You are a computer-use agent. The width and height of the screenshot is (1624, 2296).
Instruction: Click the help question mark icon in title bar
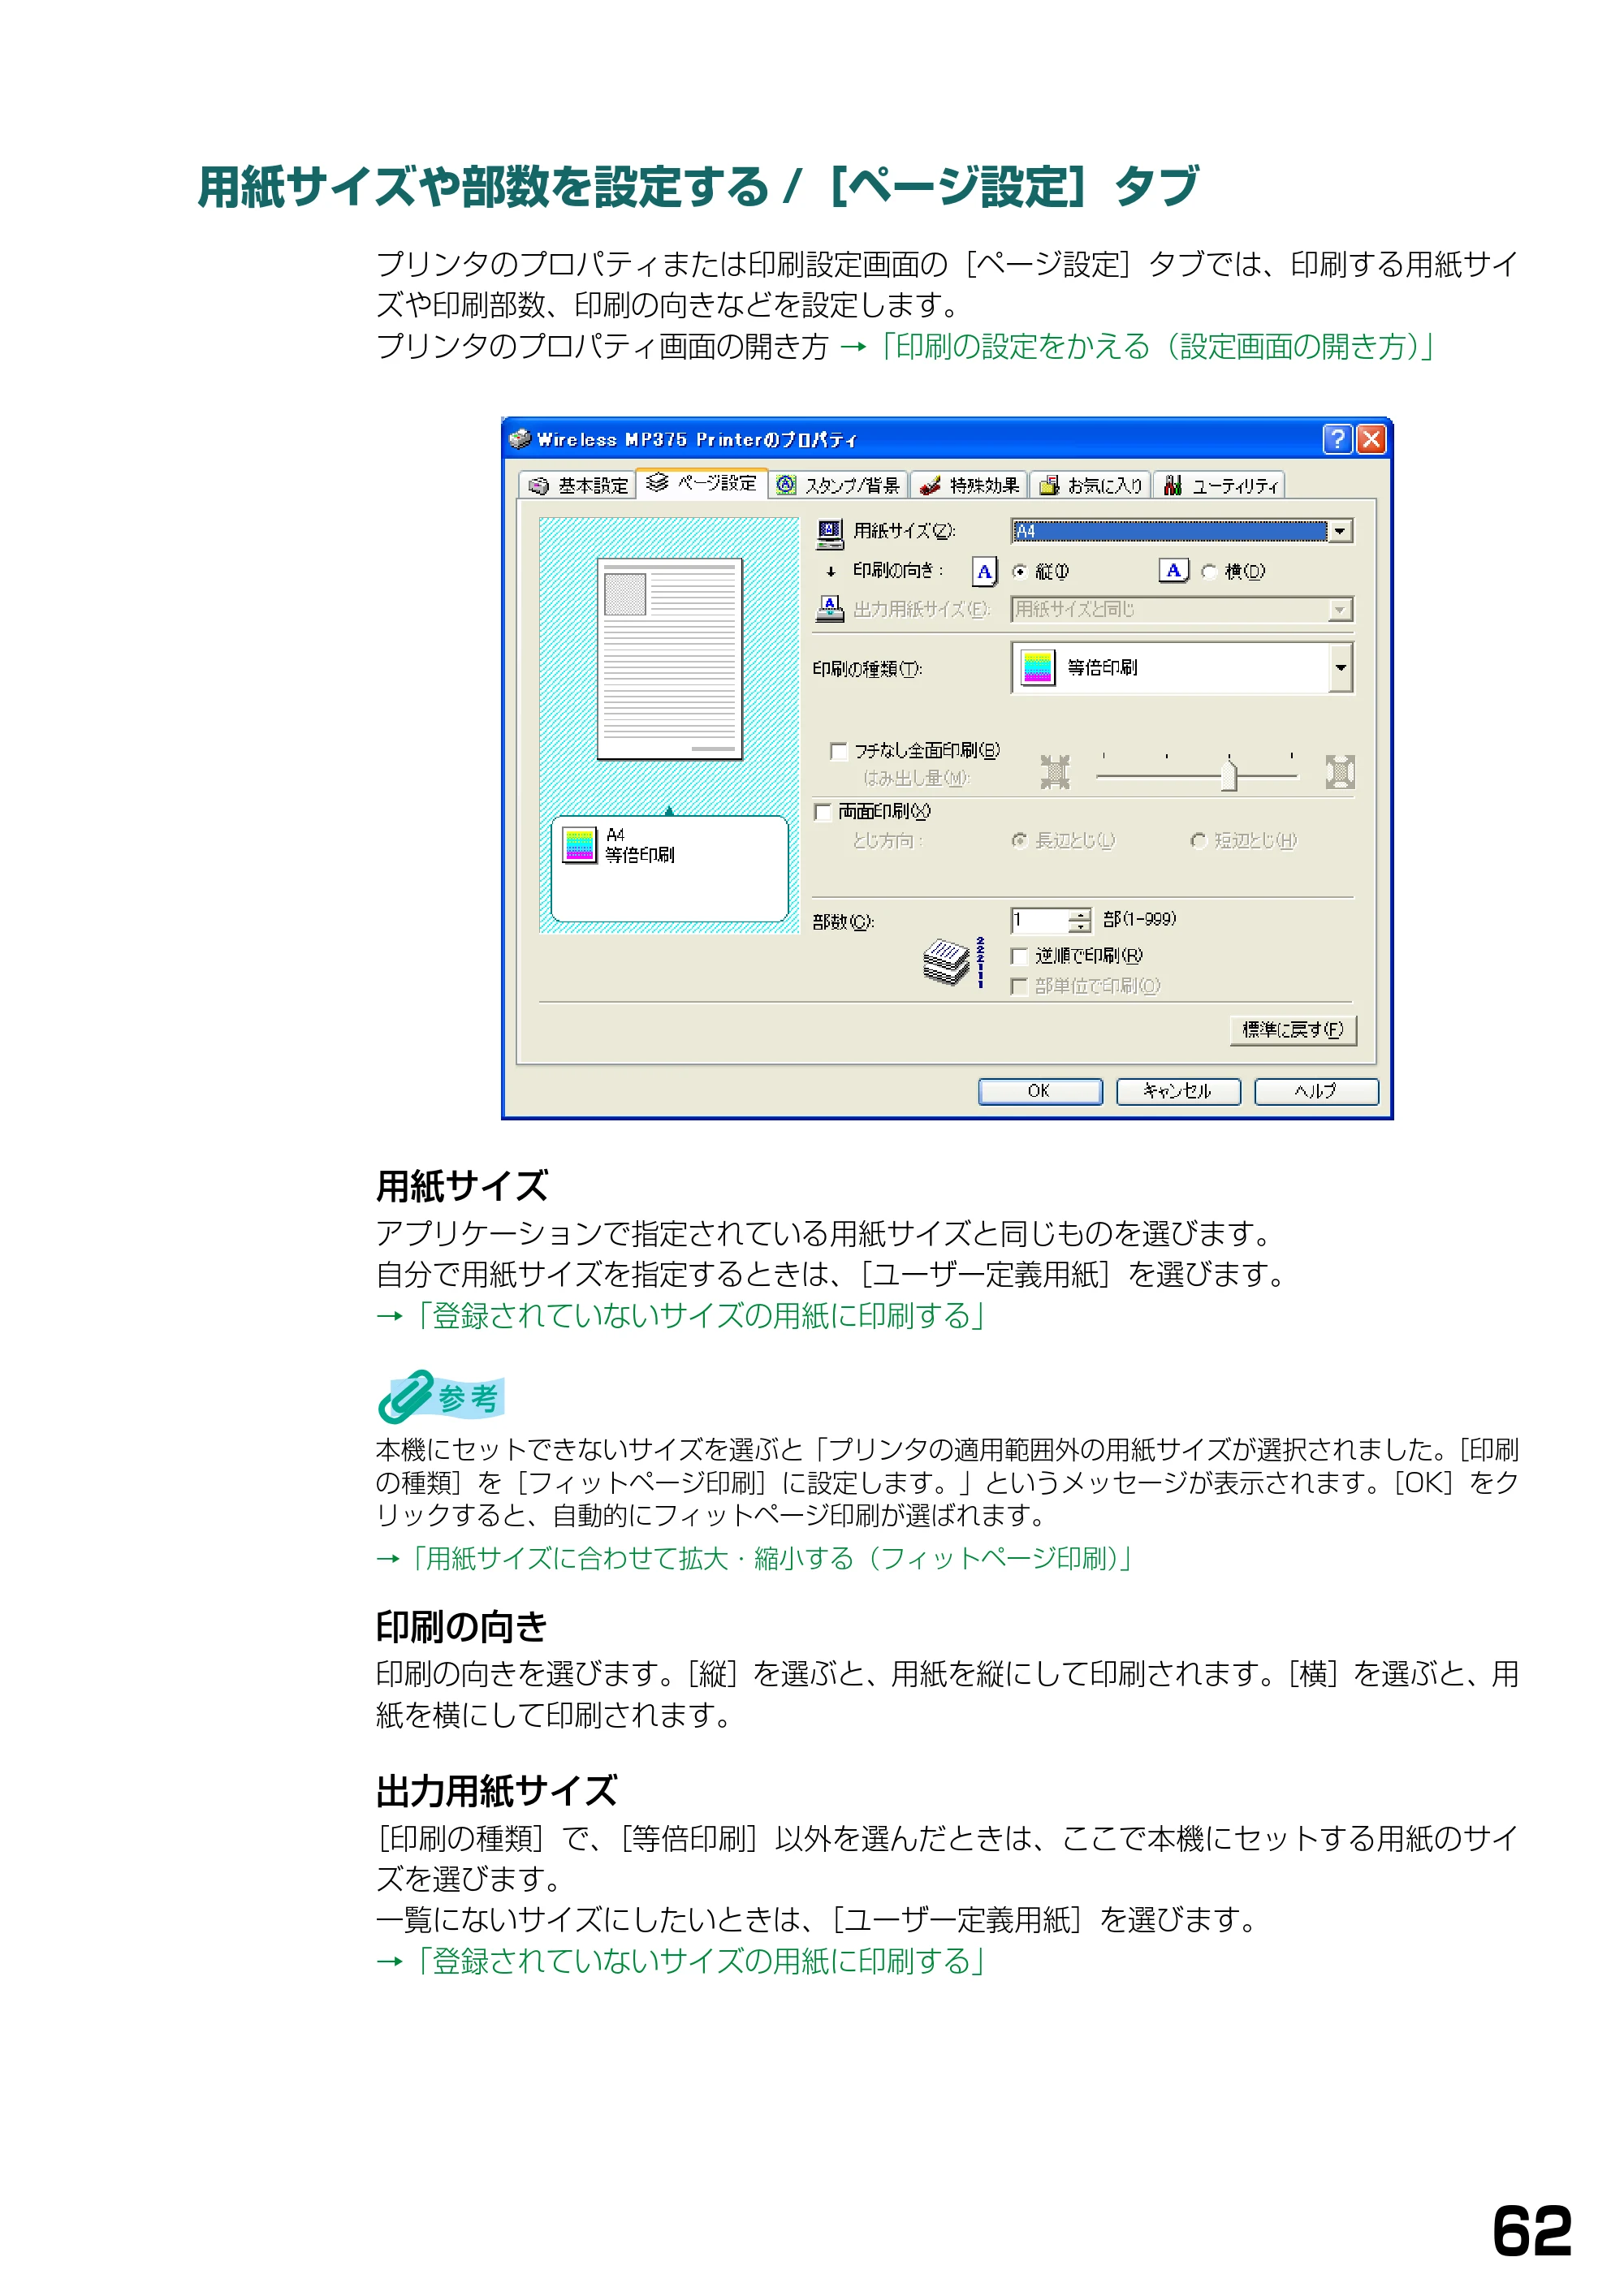[1337, 439]
